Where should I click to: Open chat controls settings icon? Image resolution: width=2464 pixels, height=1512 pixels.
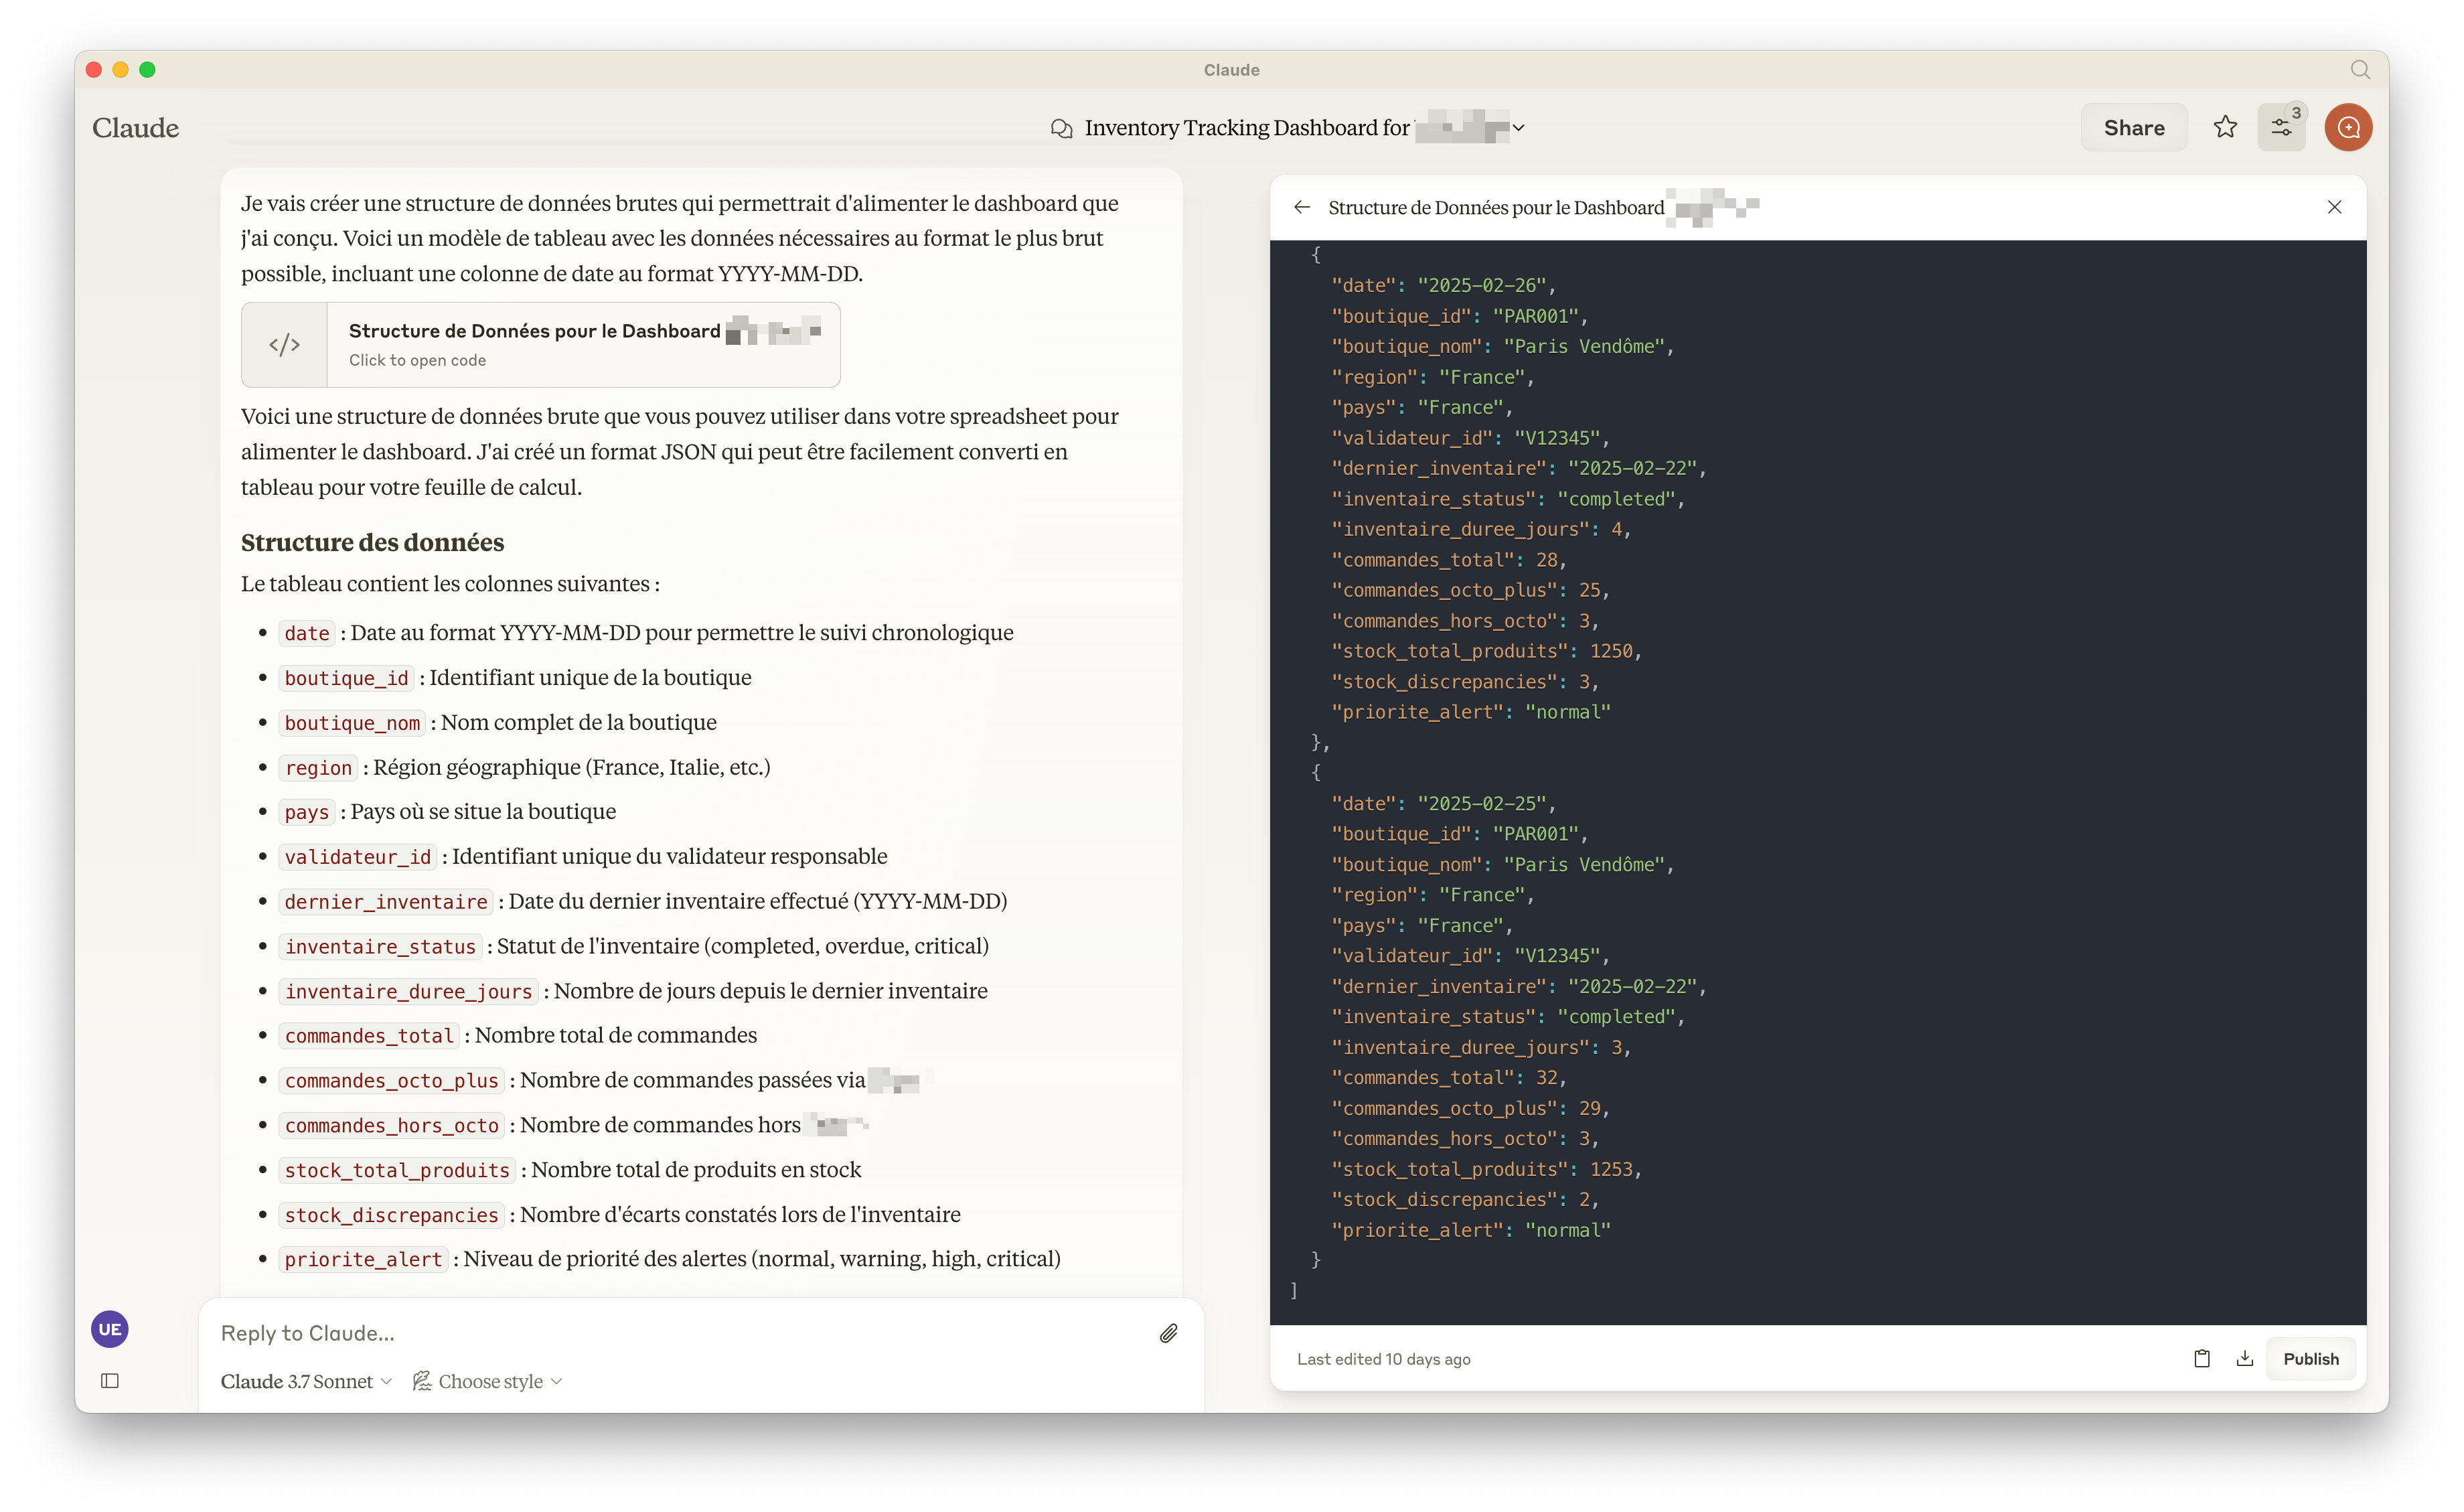coord(2281,127)
